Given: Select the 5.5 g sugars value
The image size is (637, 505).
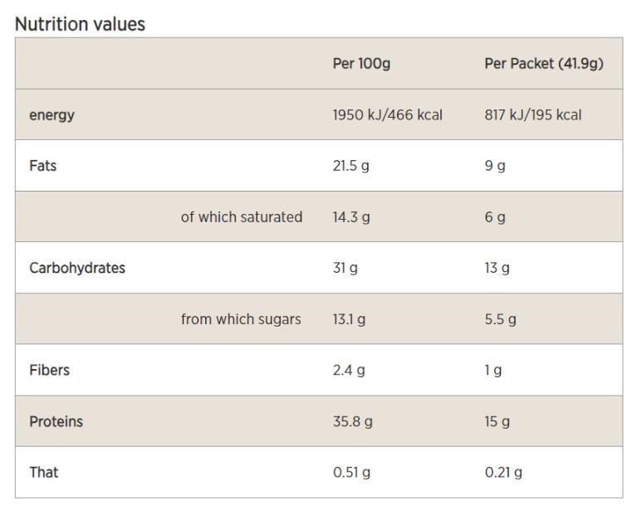Looking at the screenshot, I should pyautogui.click(x=500, y=319).
